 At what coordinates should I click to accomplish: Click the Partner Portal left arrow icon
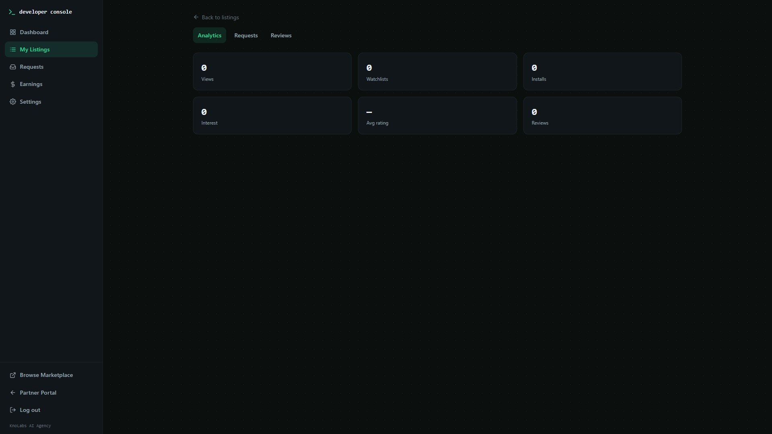pos(13,393)
